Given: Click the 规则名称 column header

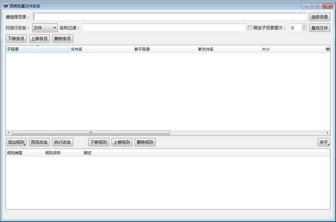Looking at the screenshot, I should tap(63, 153).
